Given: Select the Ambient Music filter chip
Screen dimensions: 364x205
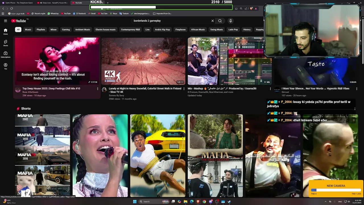Looking at the screenshot, I should click(83, 30).
